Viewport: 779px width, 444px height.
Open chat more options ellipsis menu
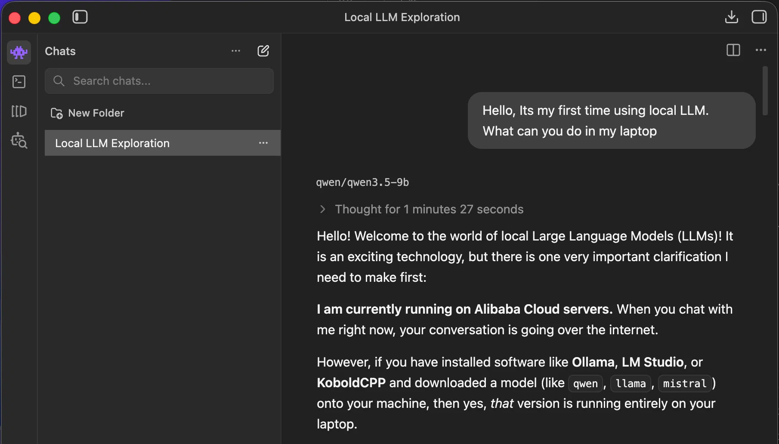pyautogui.click(x=761, y=50)
